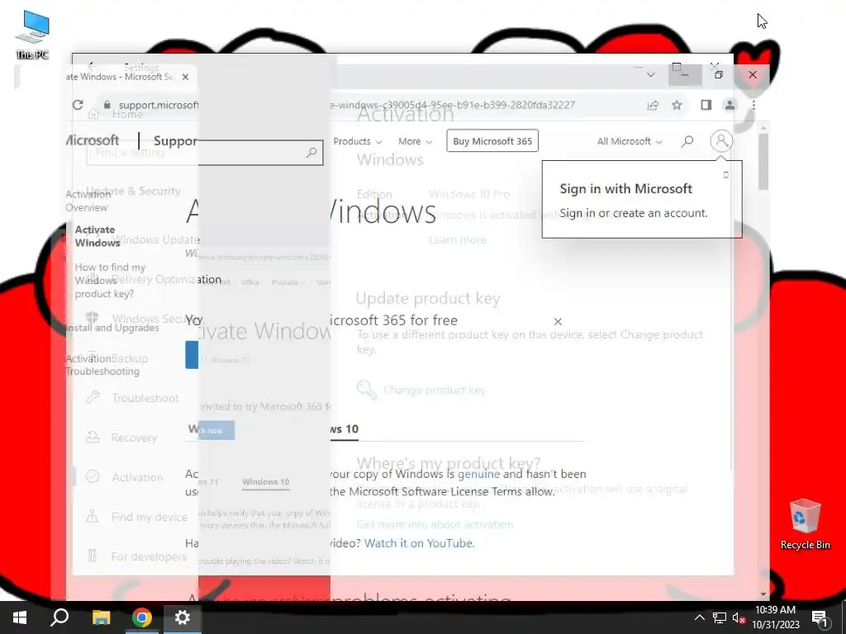
Task: Bookmark this tab with the star icon
Action: pyautogui.click(x=677, y=105)
